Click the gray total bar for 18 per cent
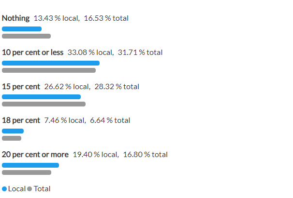The height and width of the screenshot is (198, 293). (x=12, y=138)
